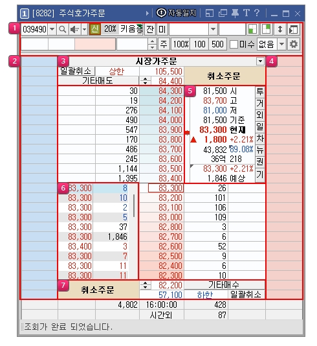
Task: Open the 없음 dropdown
Action: pyautogui.click(x=281, y=44)
